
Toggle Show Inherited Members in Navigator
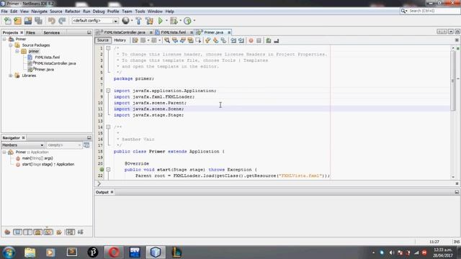click(7, 232)
